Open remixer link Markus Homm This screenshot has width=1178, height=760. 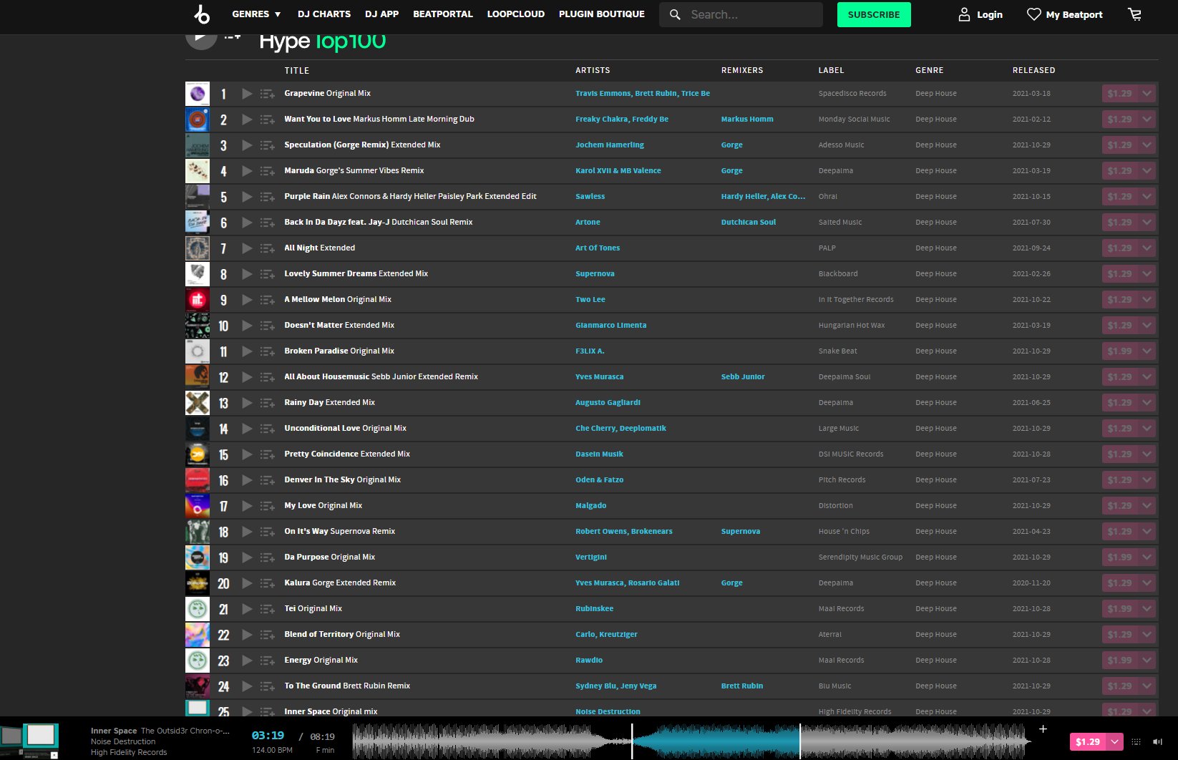point(747,120)
